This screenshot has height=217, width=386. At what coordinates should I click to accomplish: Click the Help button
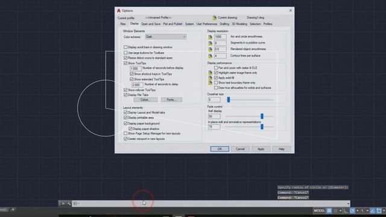(282, 149)
